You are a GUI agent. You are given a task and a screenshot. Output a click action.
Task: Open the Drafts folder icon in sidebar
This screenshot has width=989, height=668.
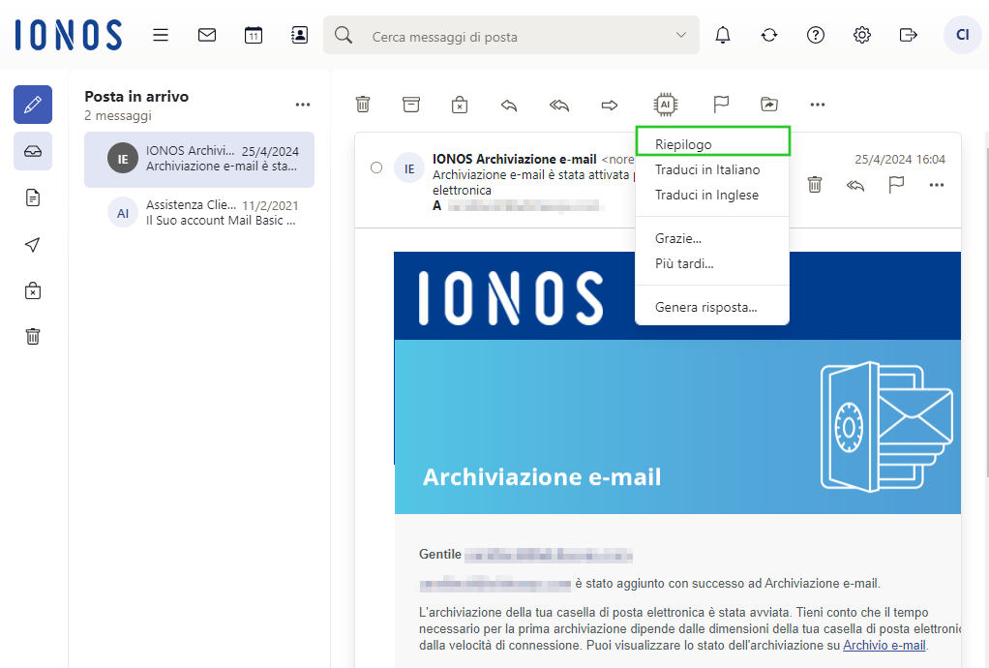(33, 198)
